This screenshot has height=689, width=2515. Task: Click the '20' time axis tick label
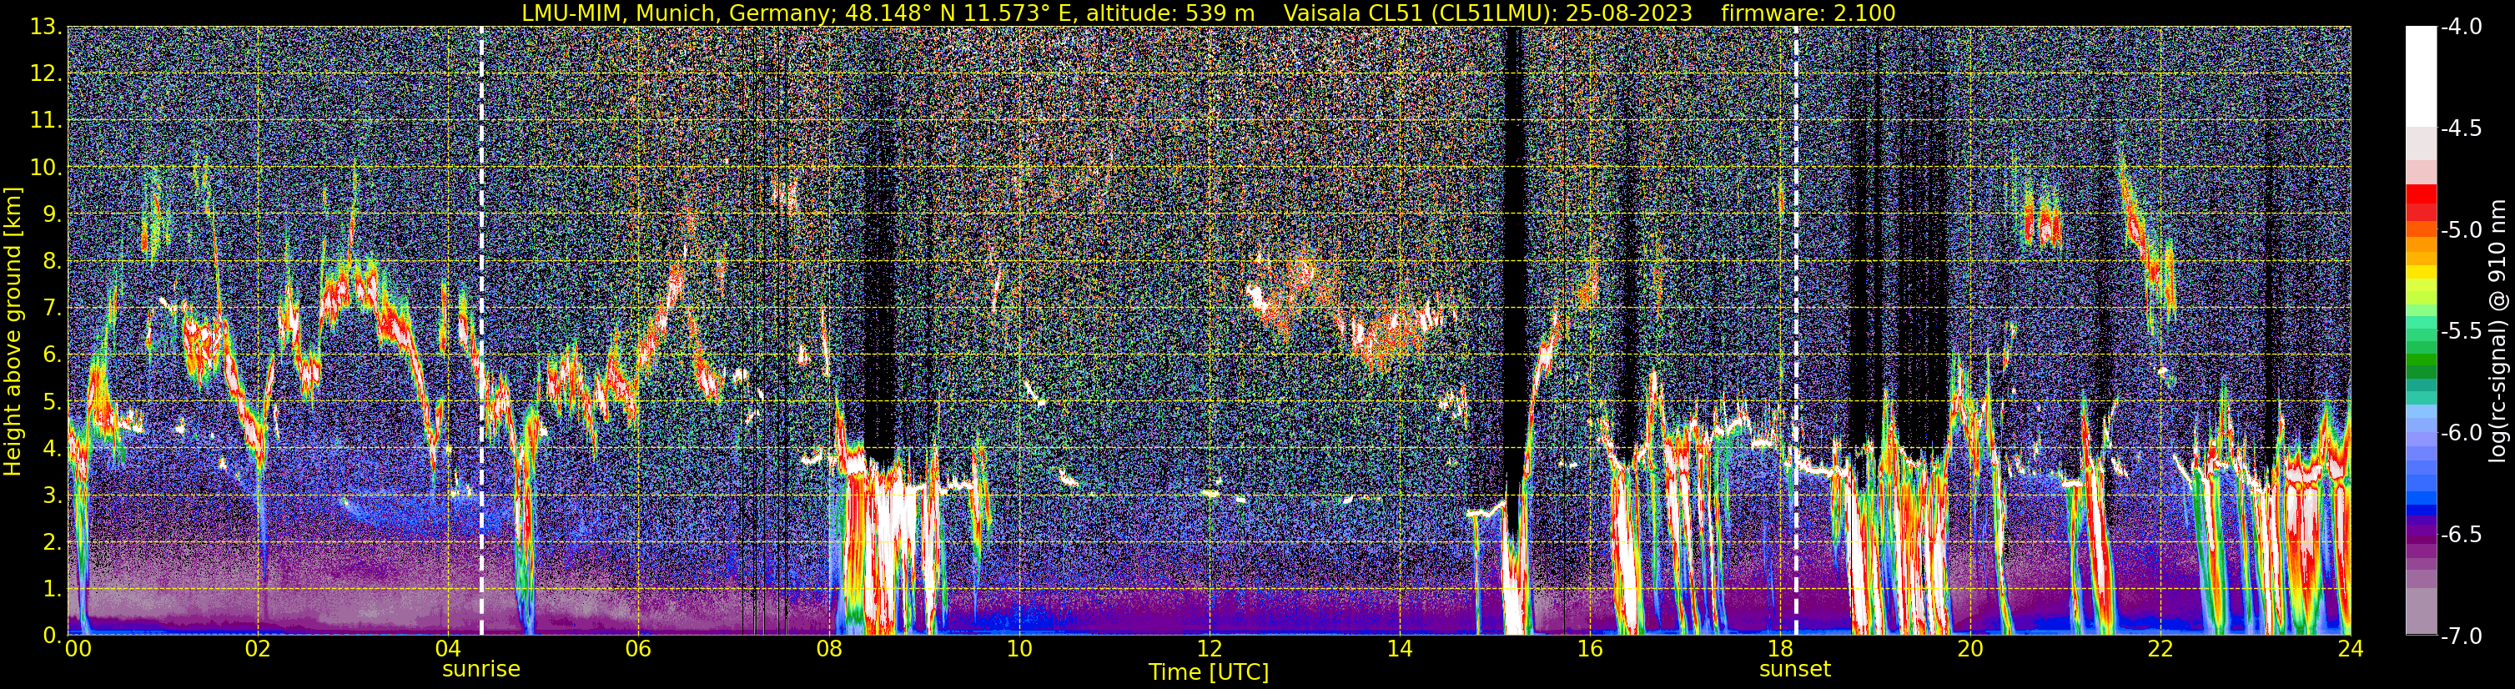click(1970, 649)
